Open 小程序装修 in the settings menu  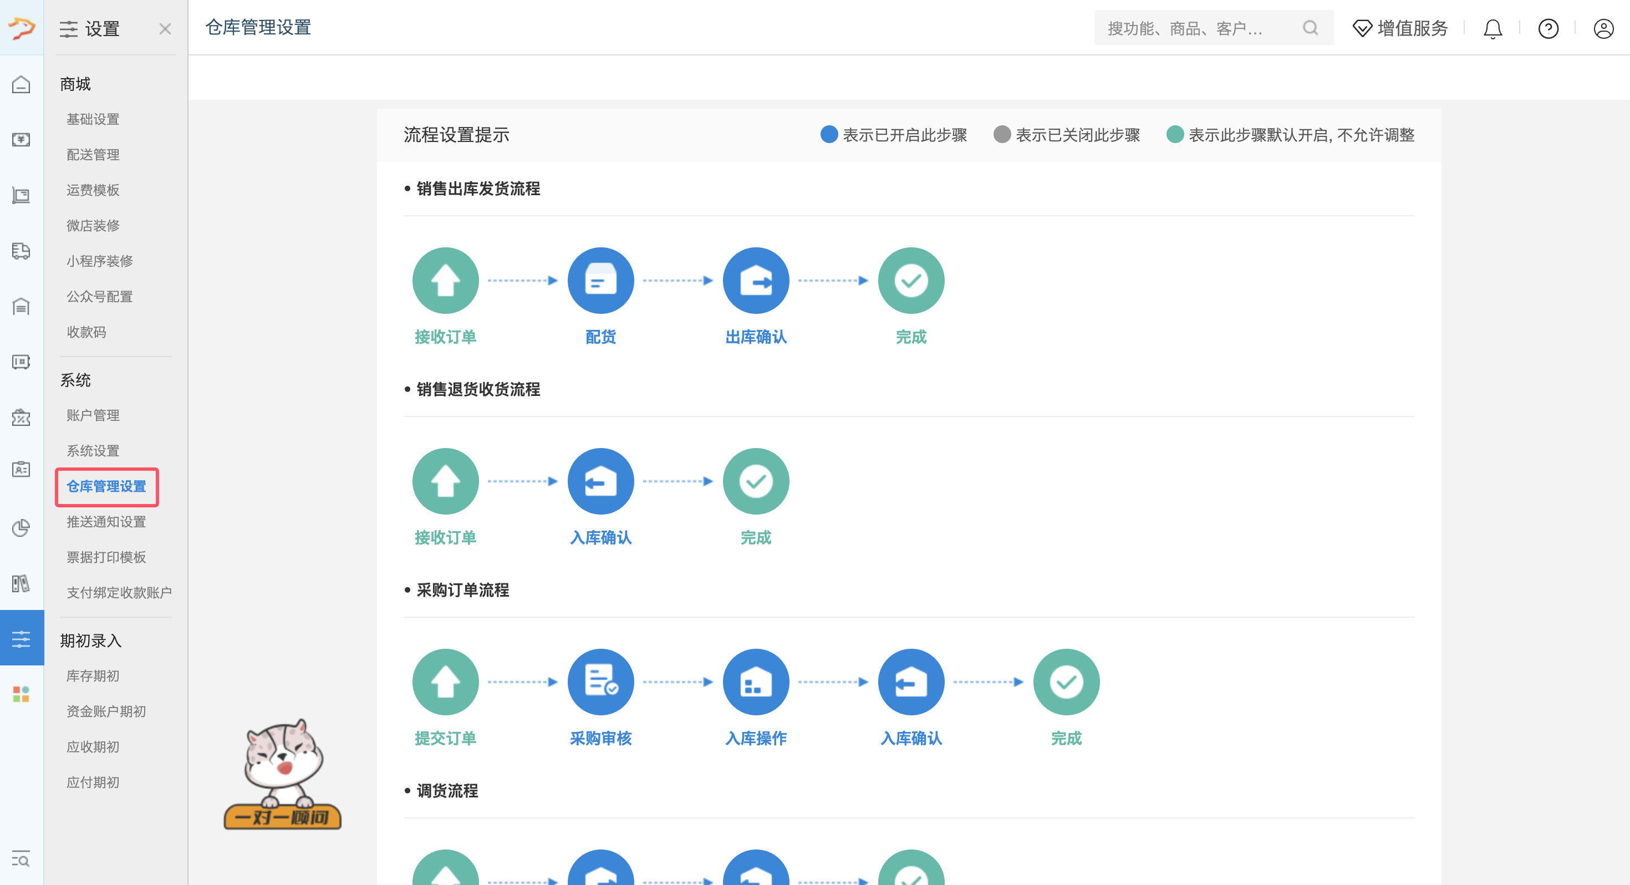pyautogui.click(x=100, y=261)
